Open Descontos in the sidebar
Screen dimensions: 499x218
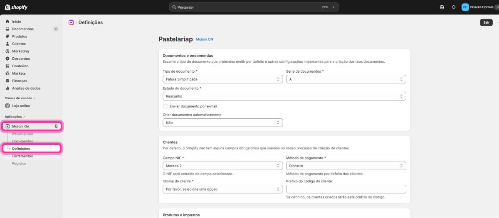click(21, 59)
